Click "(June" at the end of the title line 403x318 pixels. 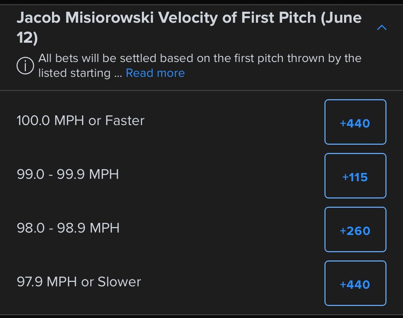click(341, 18)
